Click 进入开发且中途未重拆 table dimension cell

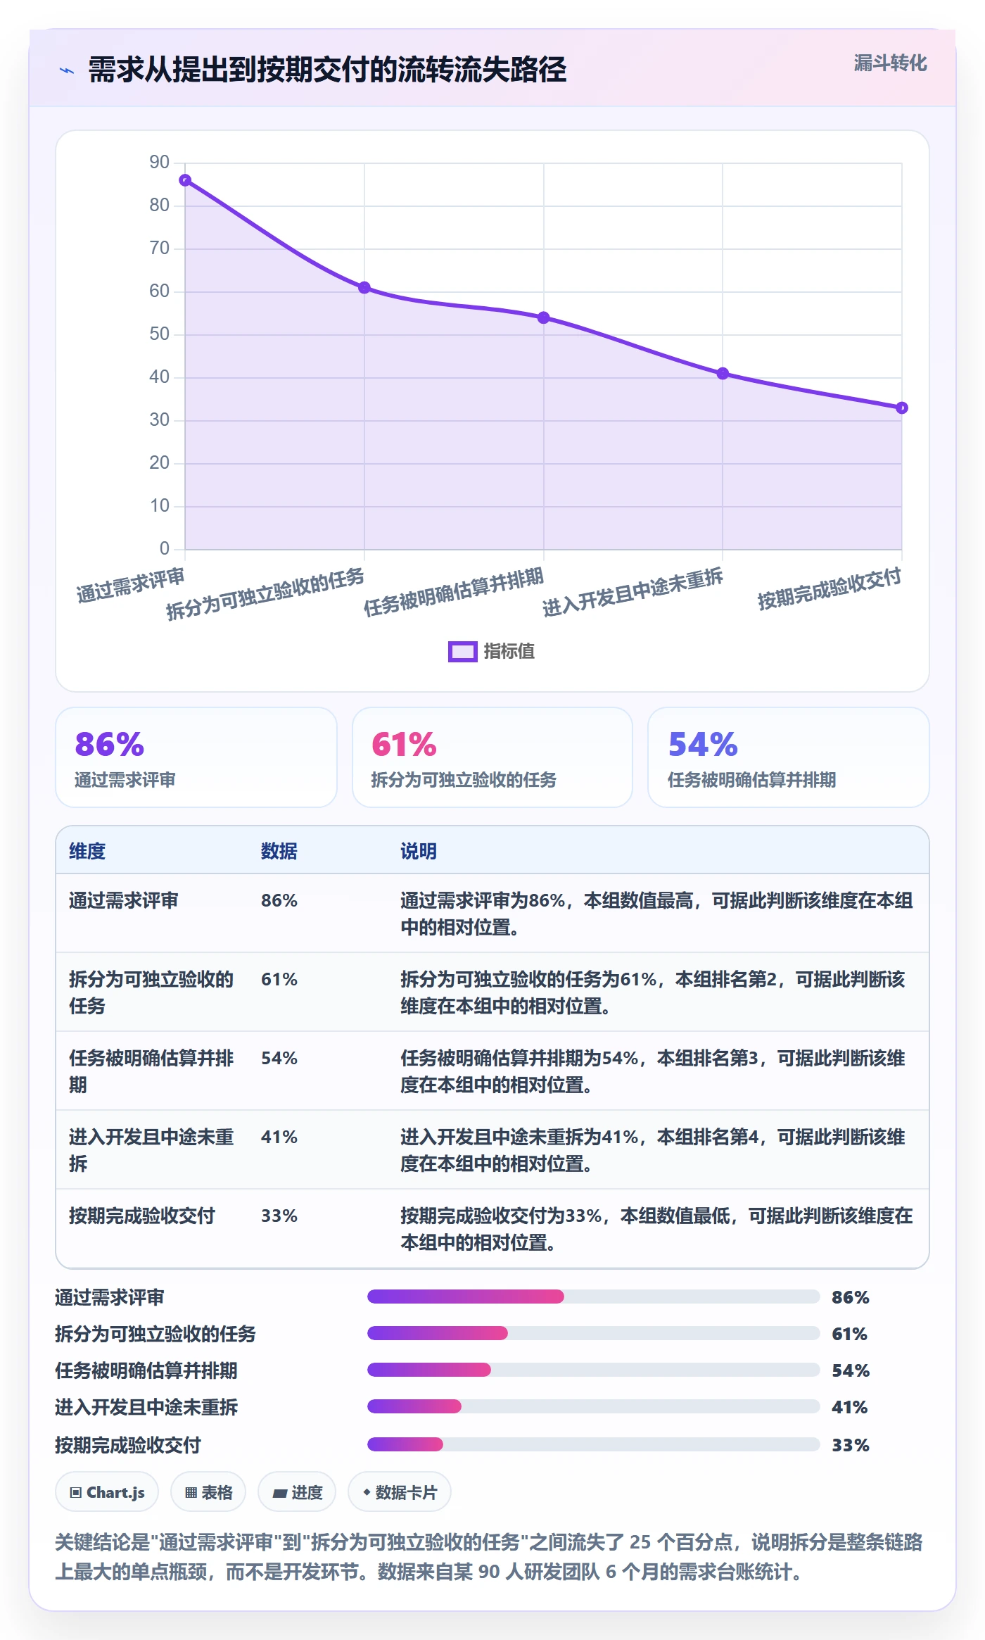(x=151, y=1150)
